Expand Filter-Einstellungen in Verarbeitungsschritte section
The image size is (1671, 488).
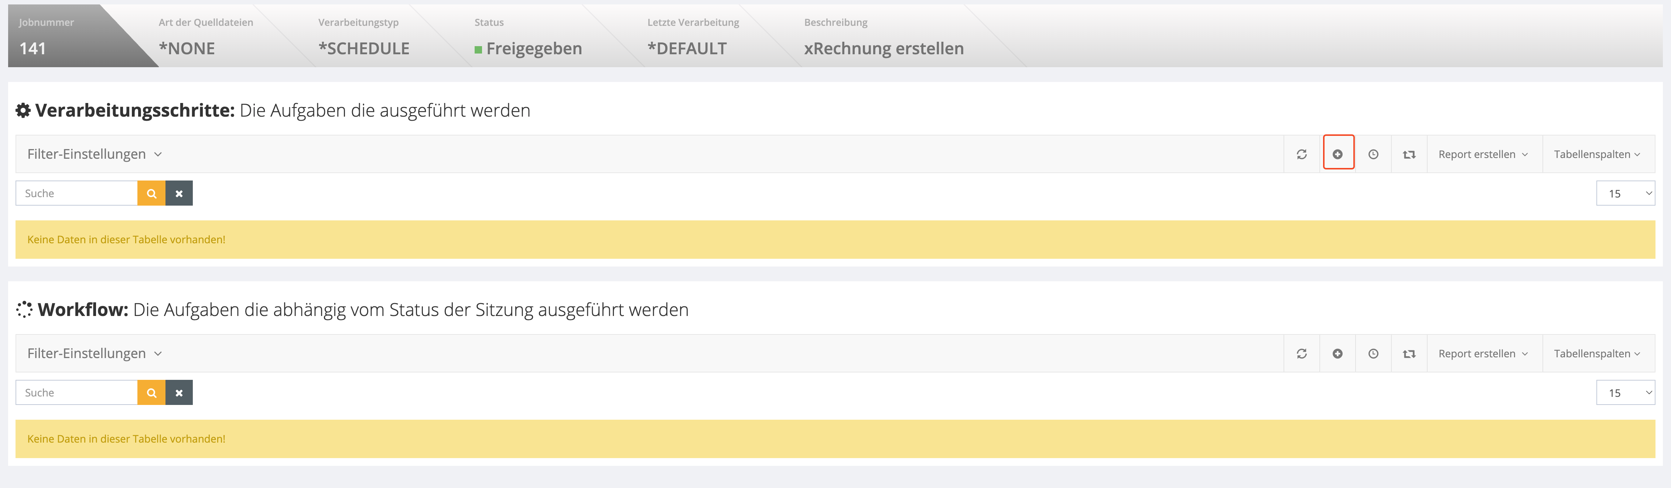click(x=94, y=154)
